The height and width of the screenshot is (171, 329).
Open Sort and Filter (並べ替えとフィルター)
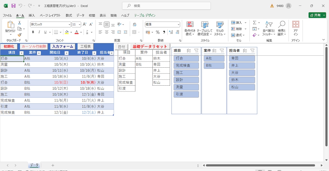269,28
